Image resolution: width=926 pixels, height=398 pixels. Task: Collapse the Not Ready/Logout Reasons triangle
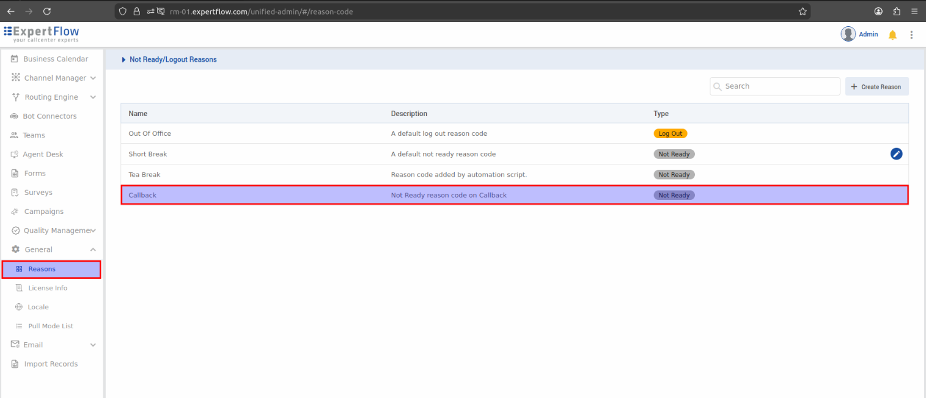123,60
